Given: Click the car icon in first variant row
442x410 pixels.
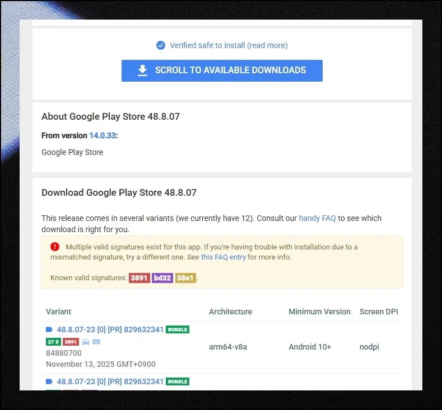Looking at the screenshot, I should click(x=86, y=342).
